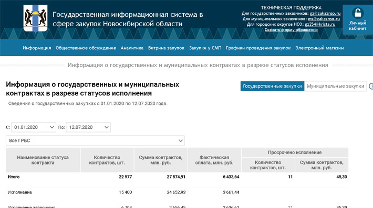Open Личный кабинет via the lock icon

(358, 19)
